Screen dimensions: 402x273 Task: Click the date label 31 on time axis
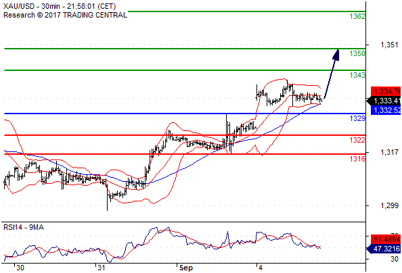click(102, 268)
